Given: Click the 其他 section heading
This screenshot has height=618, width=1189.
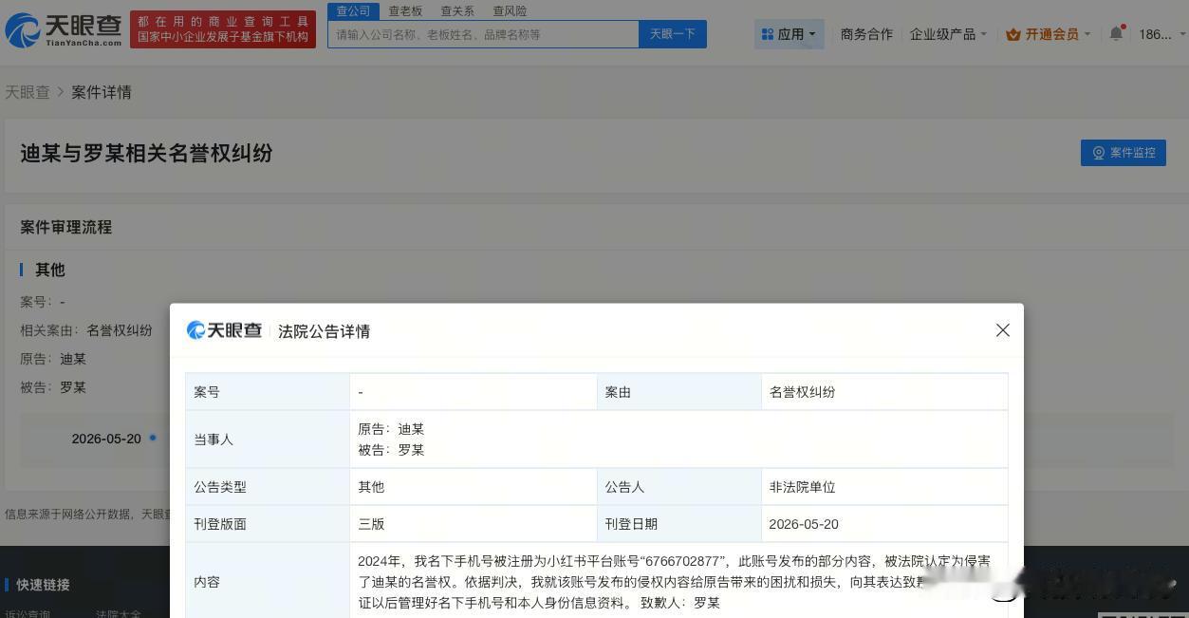Looking at the screenshot, I should point(50,270).
